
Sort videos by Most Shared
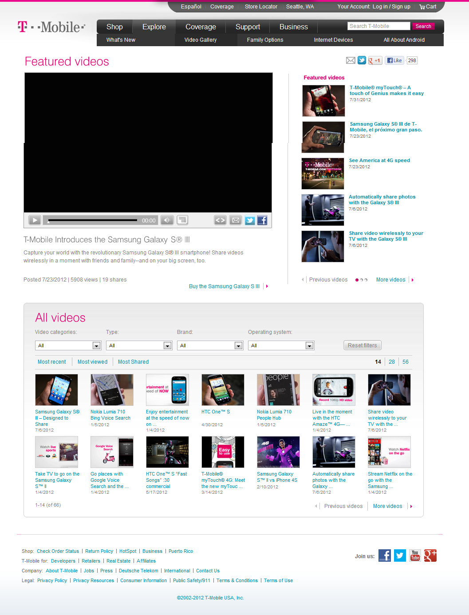click(133, 362)
